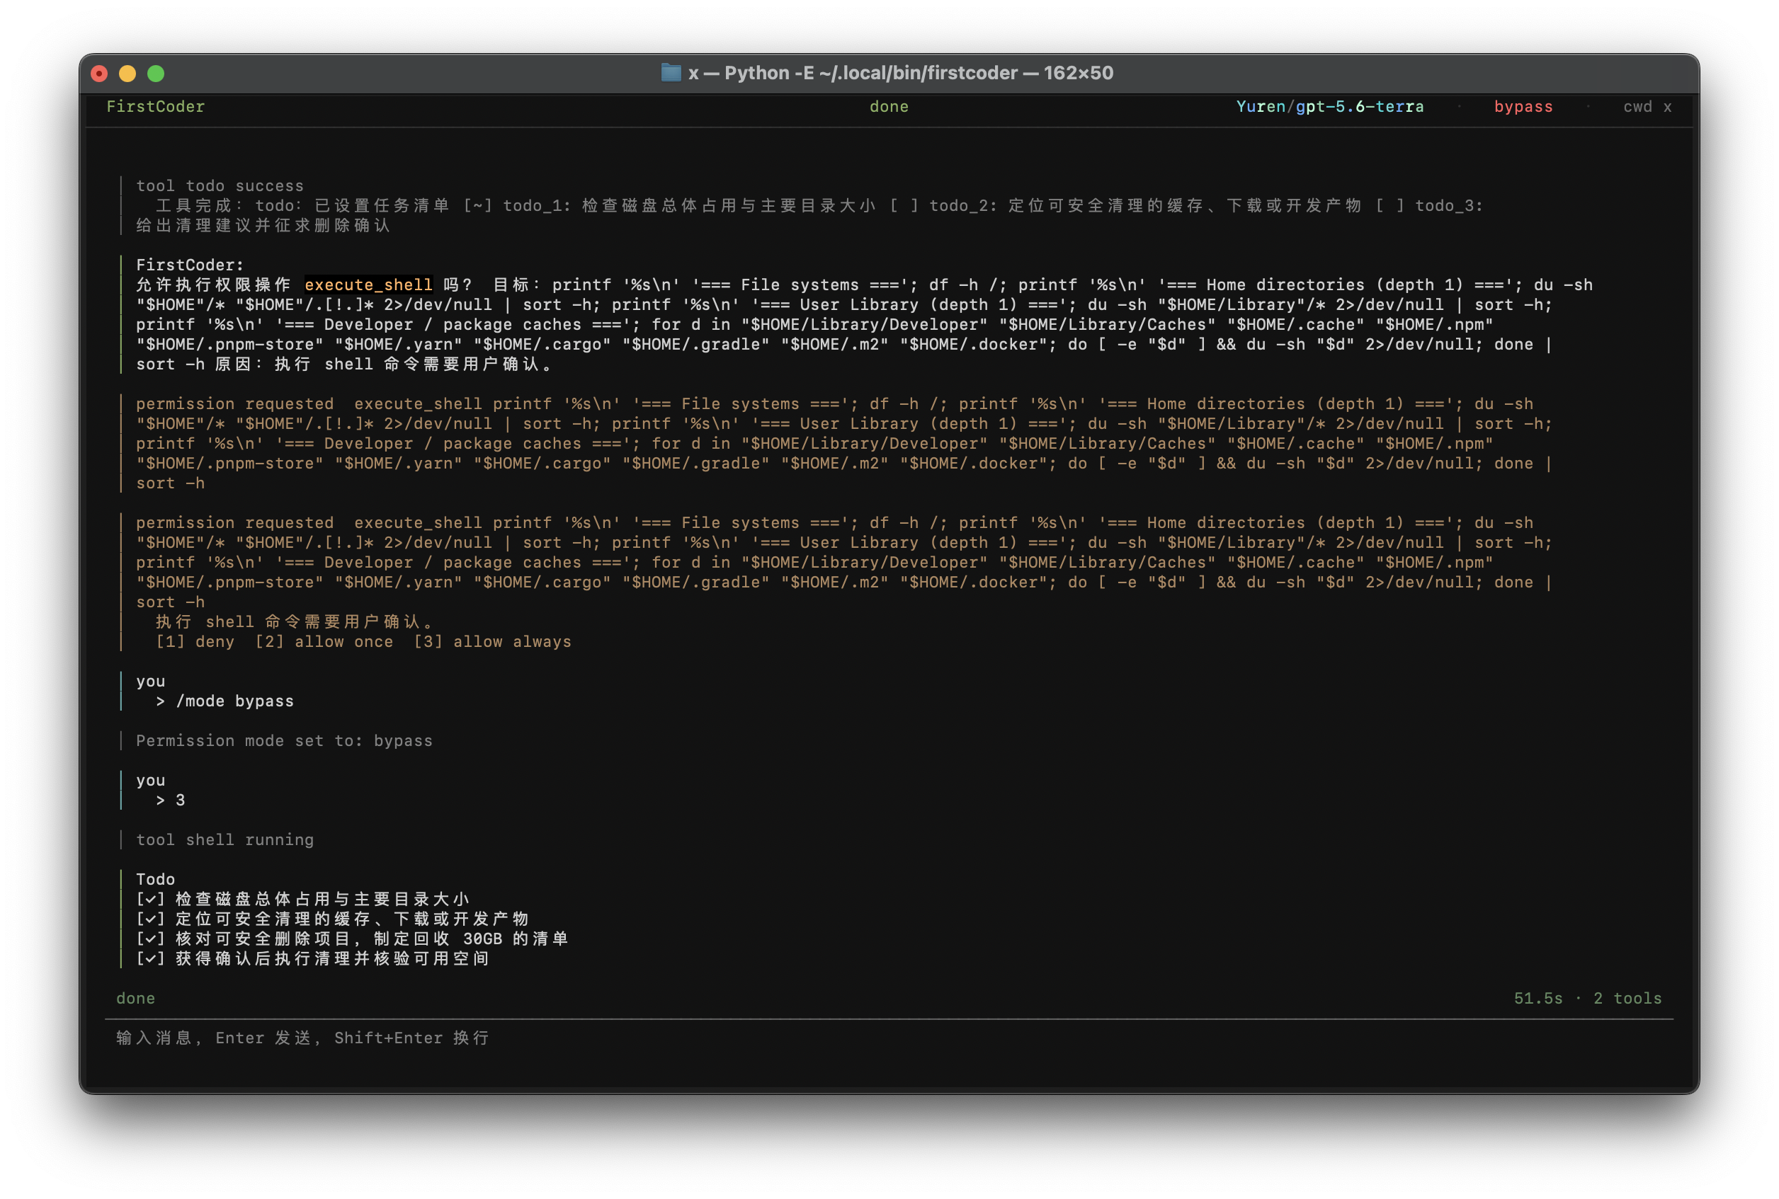The image size is (1779, 1199).
Task: Click the 'cwd x' header entry
Action: tap(1647, 106)
